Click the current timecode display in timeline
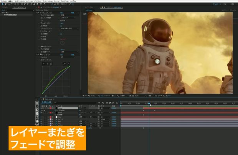 click(x=46, y=102)
